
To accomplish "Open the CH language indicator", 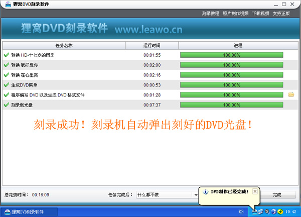I will click(241, 212).
